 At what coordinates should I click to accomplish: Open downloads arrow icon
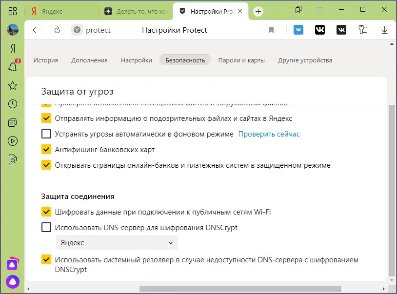point(384,30)
